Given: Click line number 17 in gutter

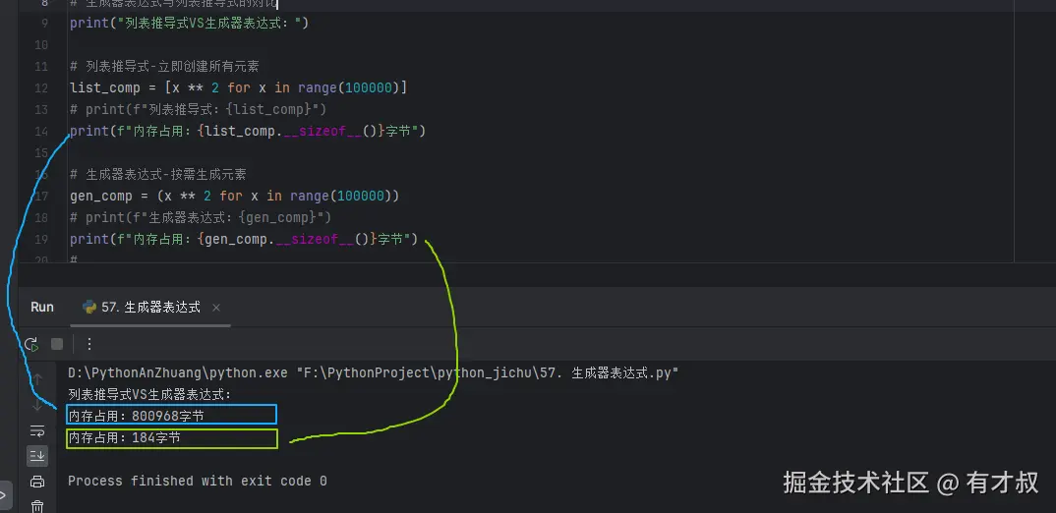Looking at the screenshot, I should pyautogui.click(x=40, y=196).
